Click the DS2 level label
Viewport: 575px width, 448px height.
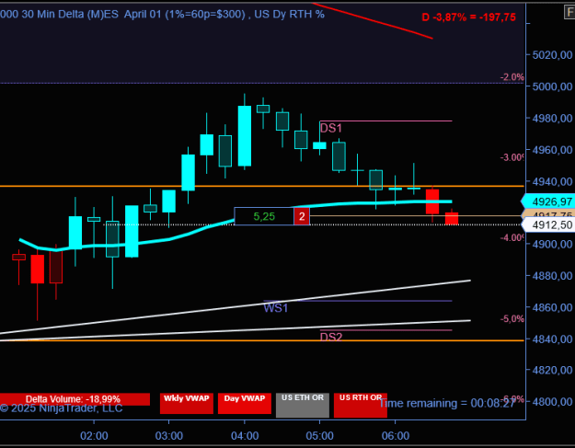pyautogui.click(x=331, y=337)
